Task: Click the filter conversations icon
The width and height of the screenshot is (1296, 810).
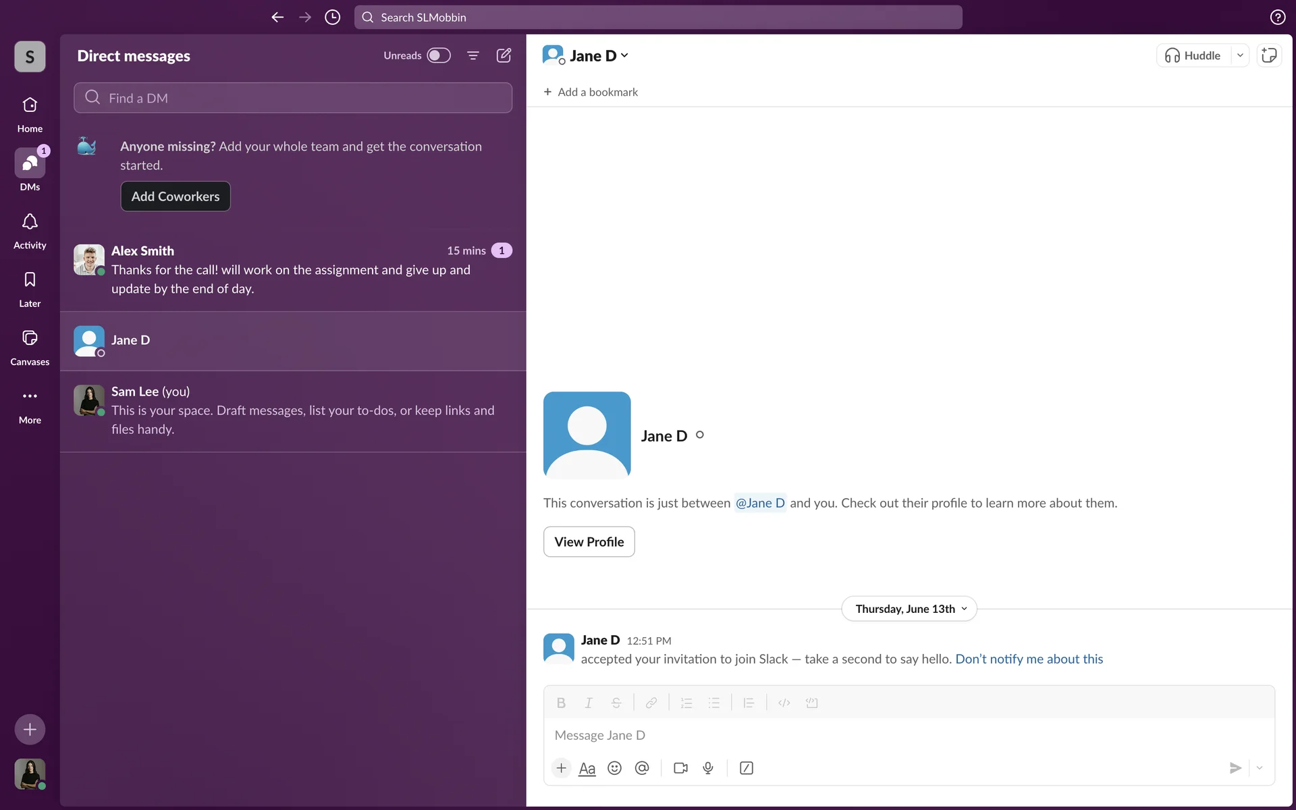Action: [473, 55]
